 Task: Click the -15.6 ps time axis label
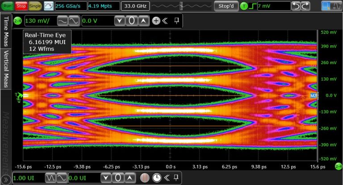[23, 167]
